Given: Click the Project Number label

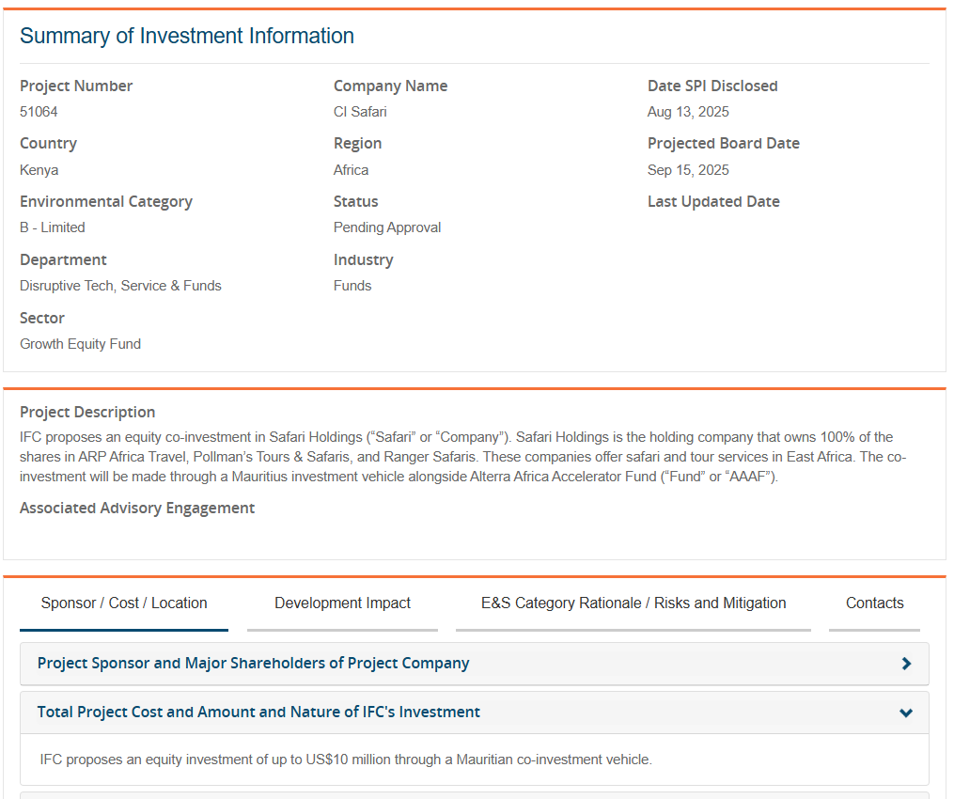Looking at the screenshot, I should tap(76, 86).
